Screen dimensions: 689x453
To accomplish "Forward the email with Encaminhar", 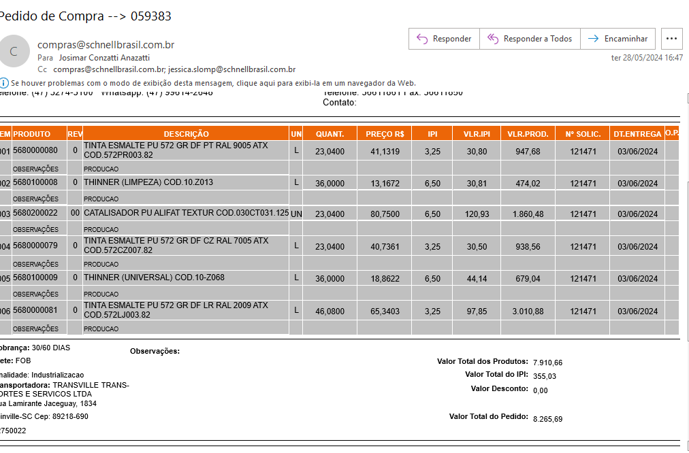I will click(618, 39).
